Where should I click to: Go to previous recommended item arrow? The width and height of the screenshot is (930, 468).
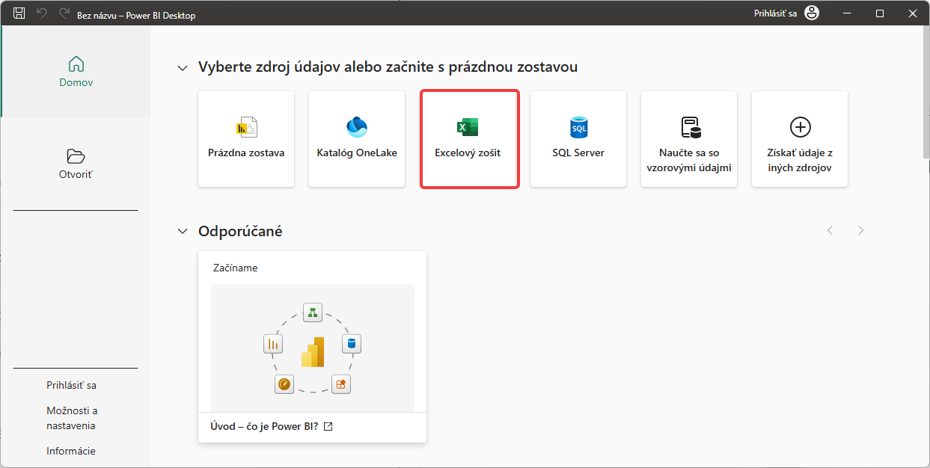point(830,230)
